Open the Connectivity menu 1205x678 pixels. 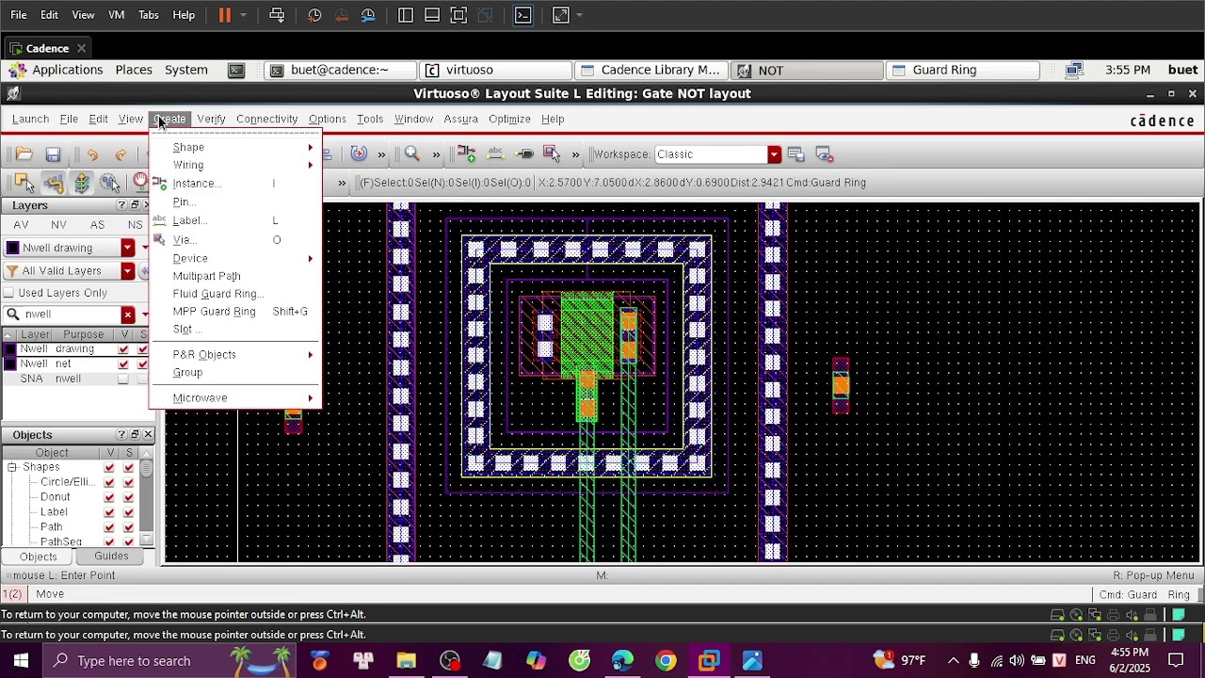pos(266,120)
